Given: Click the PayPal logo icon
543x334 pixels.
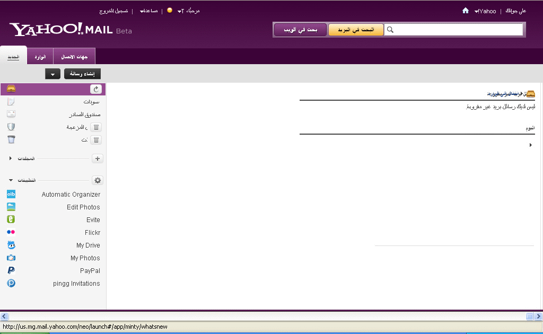Looking at the screenshot, I should pos(11,270).
